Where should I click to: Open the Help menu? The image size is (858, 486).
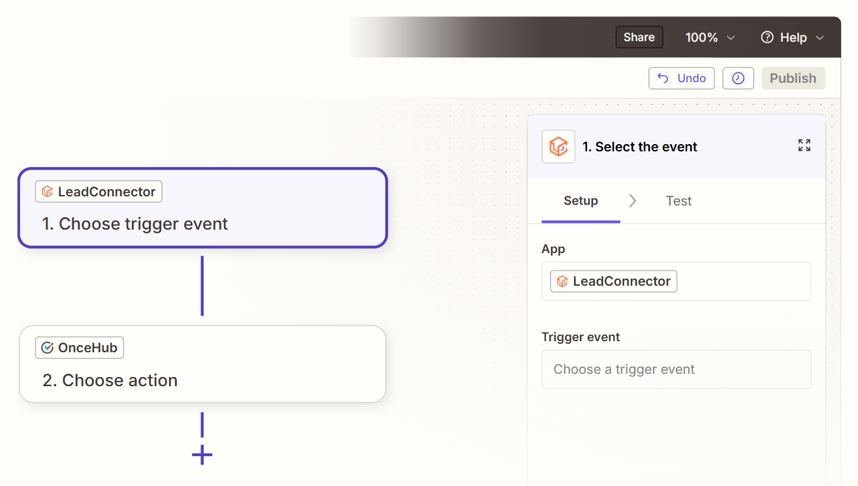coord(793,38)
